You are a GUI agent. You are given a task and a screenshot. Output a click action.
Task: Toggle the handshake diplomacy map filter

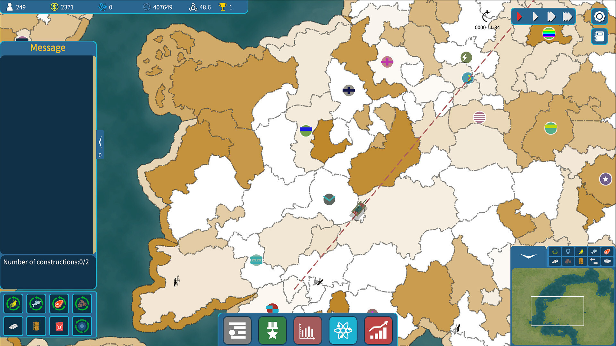[x=607, y=261]
